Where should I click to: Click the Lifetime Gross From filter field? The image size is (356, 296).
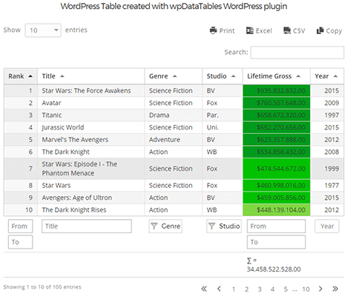tap(276, 226)
